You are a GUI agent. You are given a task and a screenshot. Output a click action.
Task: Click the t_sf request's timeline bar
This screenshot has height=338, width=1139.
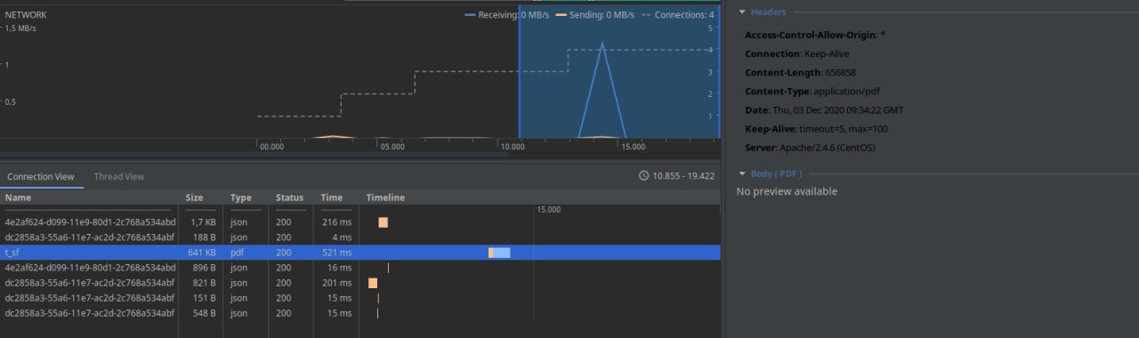(499, 253)
